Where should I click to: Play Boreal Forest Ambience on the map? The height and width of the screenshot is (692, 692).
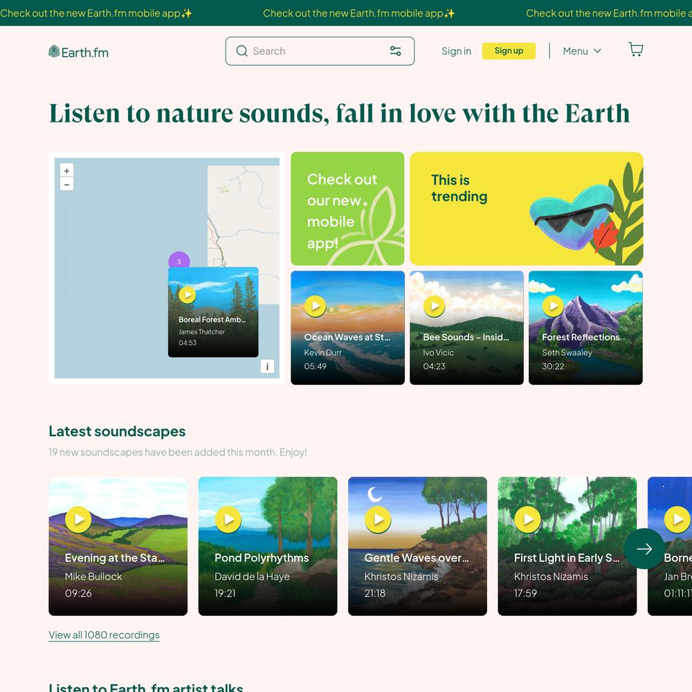187,294
